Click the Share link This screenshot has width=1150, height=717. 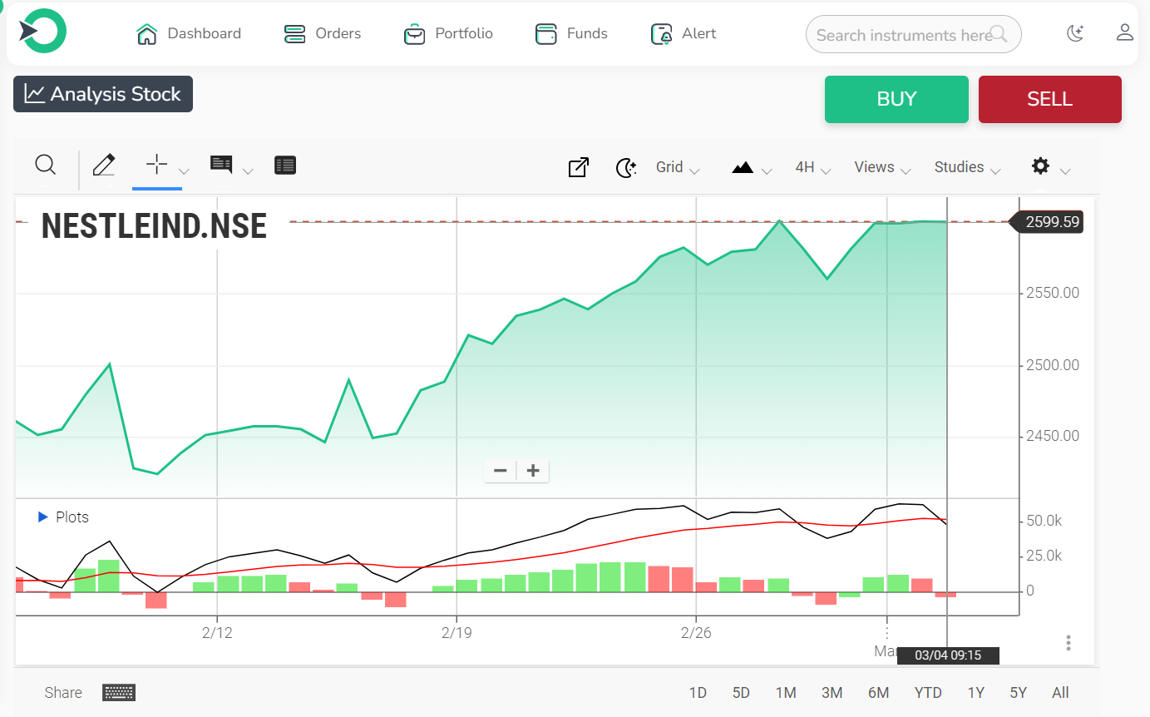point(63,692)
